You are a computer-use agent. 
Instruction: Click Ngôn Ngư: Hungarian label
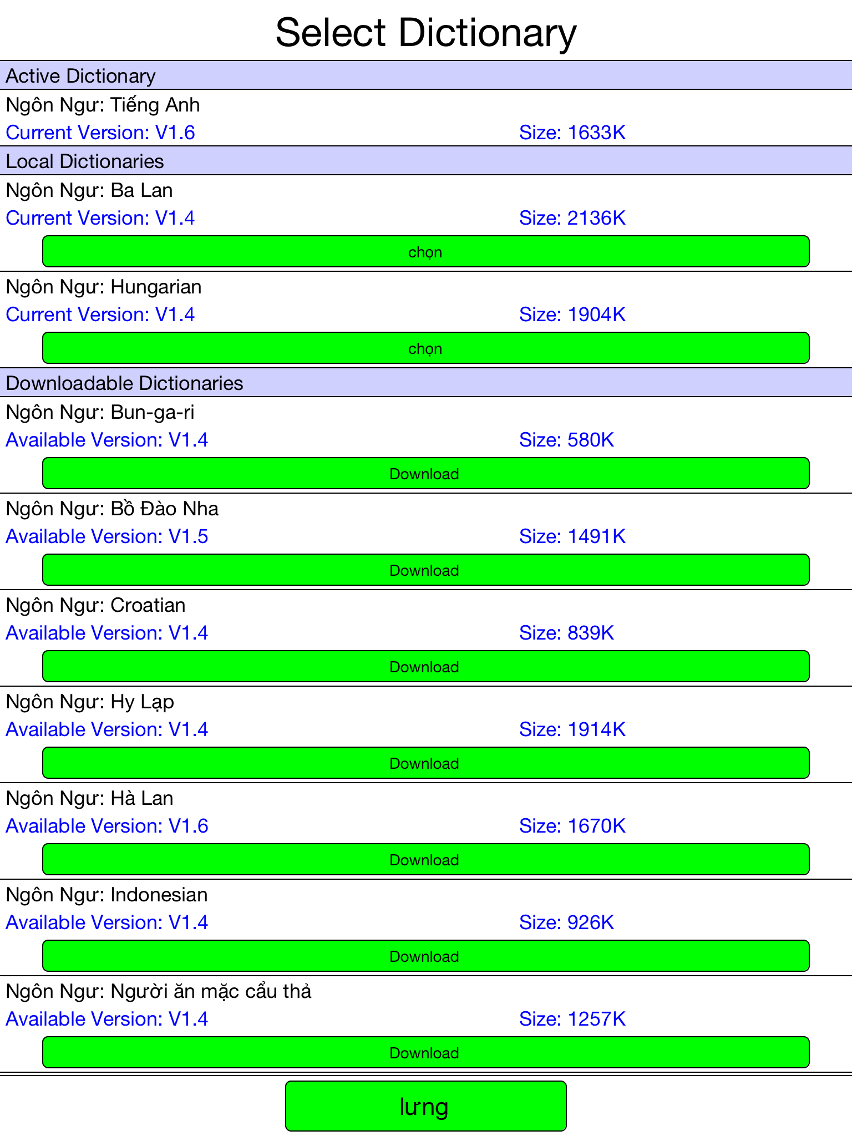click(104, 287)
